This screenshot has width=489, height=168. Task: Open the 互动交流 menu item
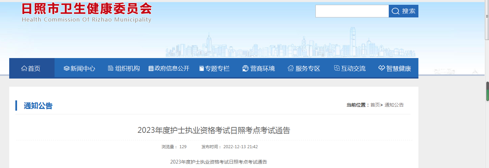(353, 68)
